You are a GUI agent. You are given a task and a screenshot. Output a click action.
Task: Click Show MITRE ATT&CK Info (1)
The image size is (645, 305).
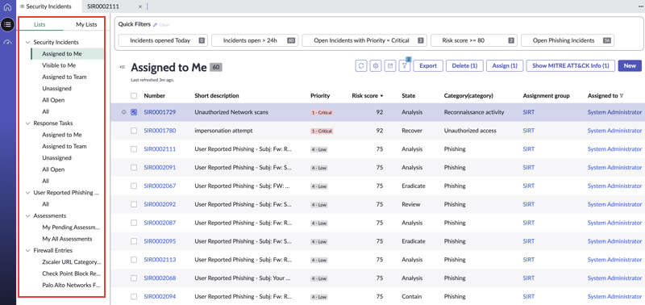(571, 66)
